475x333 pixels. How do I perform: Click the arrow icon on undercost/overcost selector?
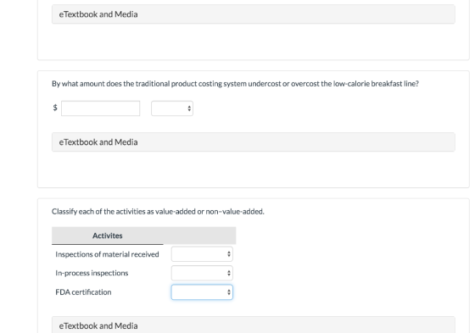(189, 108)
